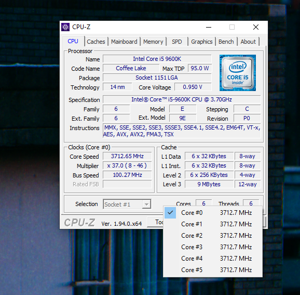The width and height of the screenshot is (300, 295).
Task: Click the partially hidden Tools button
Action: [155, 222]
